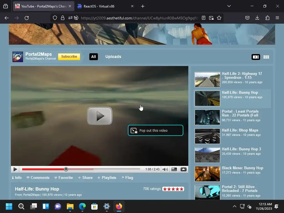Open Half-Life 2: Highway 17 Speedrun thumbnail
284x213 pixels.
pos(207,80)
